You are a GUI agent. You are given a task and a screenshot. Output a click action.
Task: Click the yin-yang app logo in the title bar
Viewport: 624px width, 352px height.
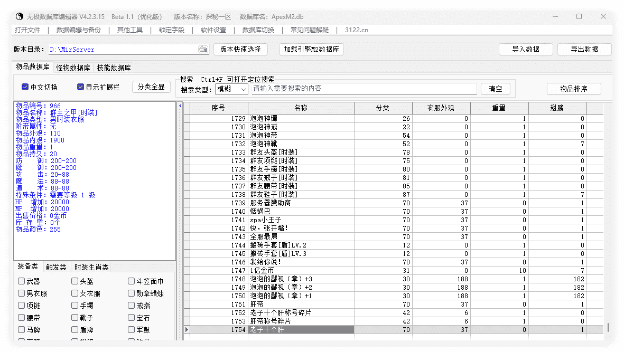click(x=20, y=17)
